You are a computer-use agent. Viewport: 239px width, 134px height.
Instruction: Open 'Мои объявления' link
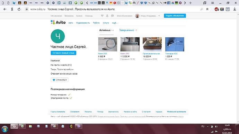pyautogui.click(x=124, y=16)
